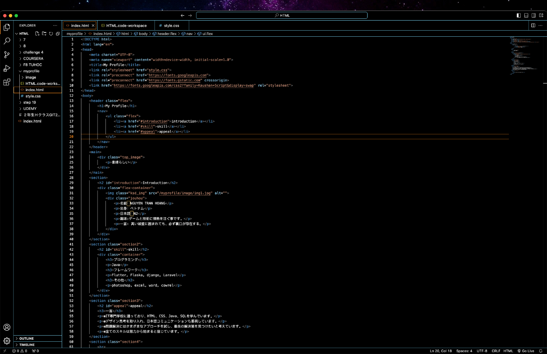547x354 pixels.
Task: Collapse the myprofile folder
Action: (x=31, y=71)
